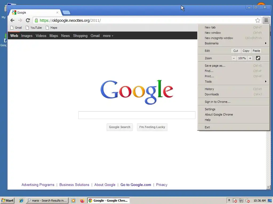
Task: Expand the Tools submenu
Action: click(234, 82)
